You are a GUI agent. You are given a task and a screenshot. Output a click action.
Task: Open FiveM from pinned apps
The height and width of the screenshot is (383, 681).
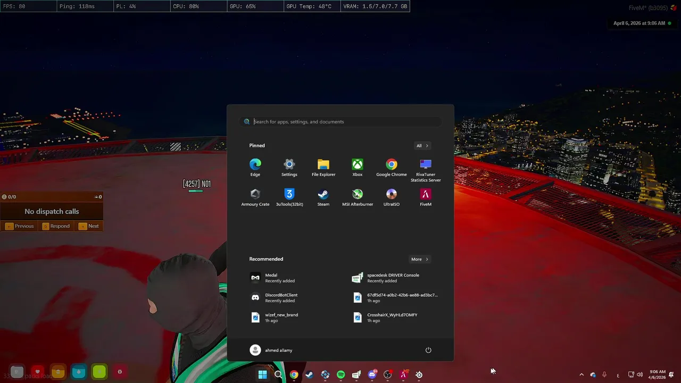tap(426, 197)
